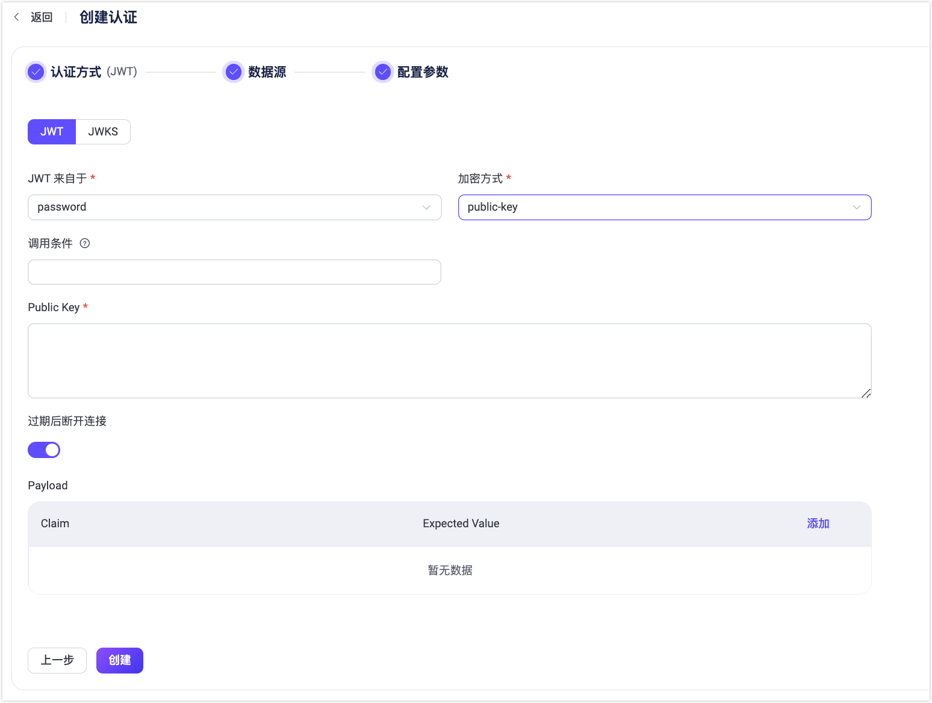Click the 认证方式 step checkmark icon
This screenshot has height=703, width=932.
(36, 72)
